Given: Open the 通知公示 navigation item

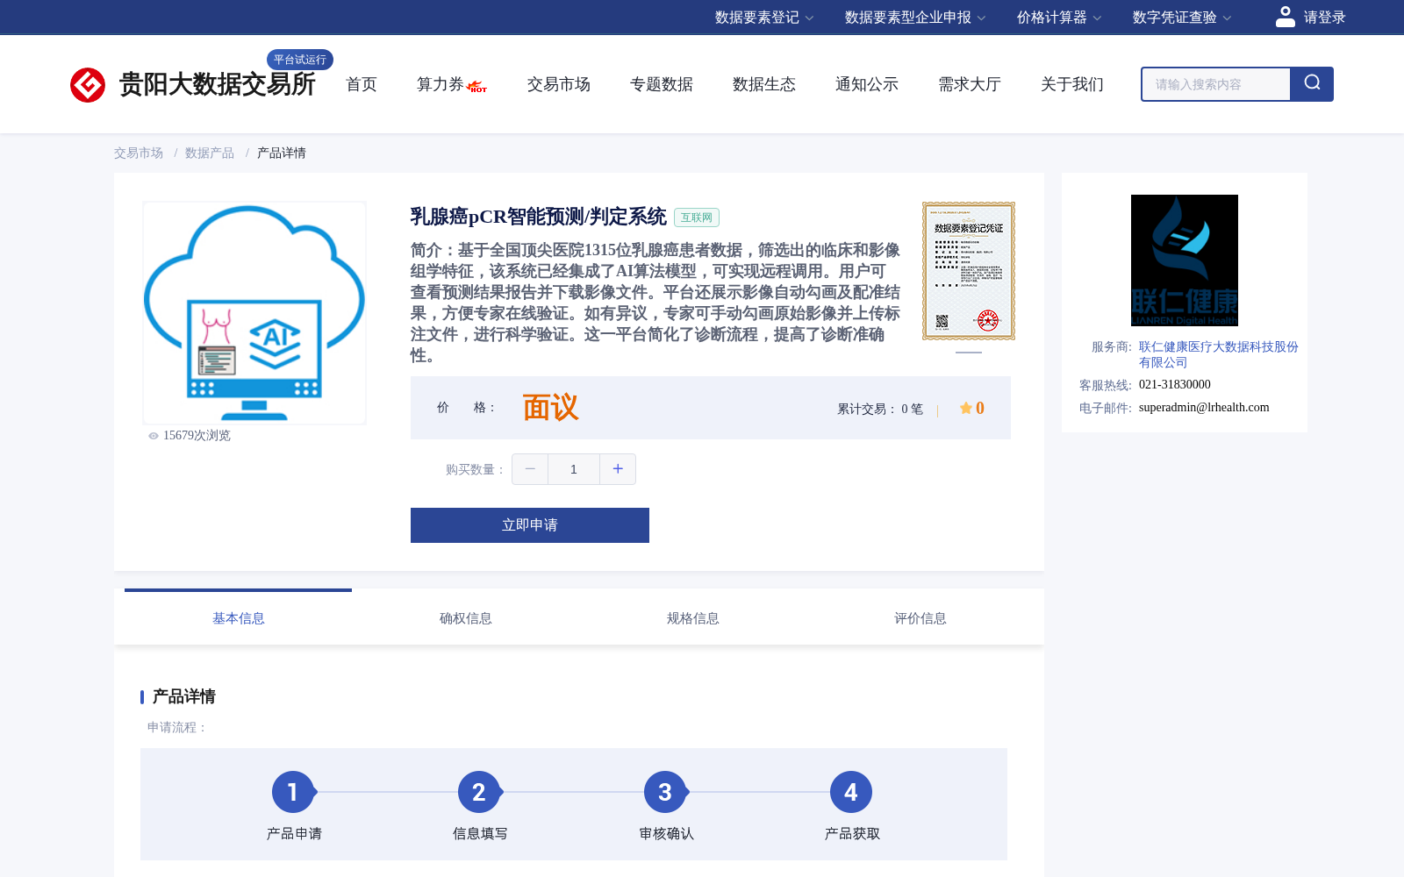Looking at the screenshot, I should (867, 84).
